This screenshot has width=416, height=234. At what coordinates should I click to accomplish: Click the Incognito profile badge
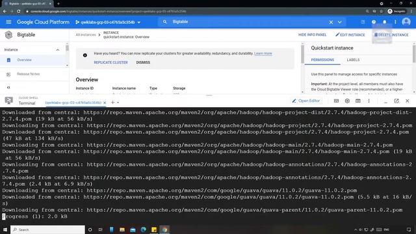(x=396, y=12)
